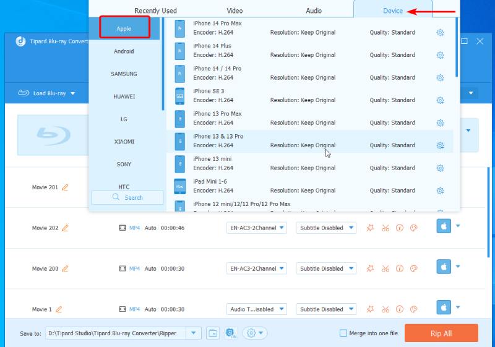The width and height of the screenshot is (495, 347).
Task: Click Apple output format icon for Movie 200
Action: coord(444,267)
